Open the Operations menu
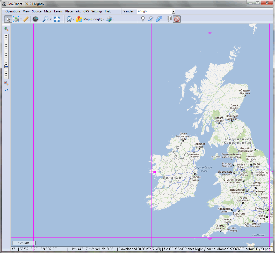This screenshot has height=253, width=275. [x=13, y=11]
